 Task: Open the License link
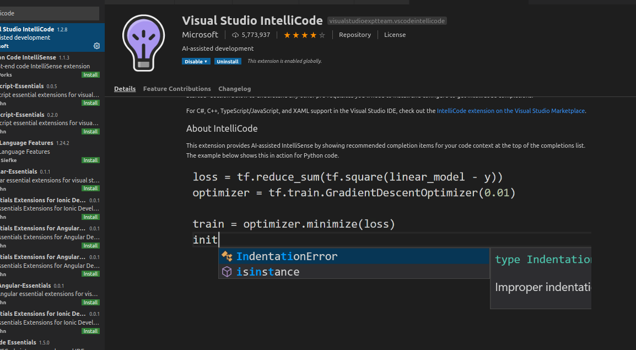click(x=395, y=35)
